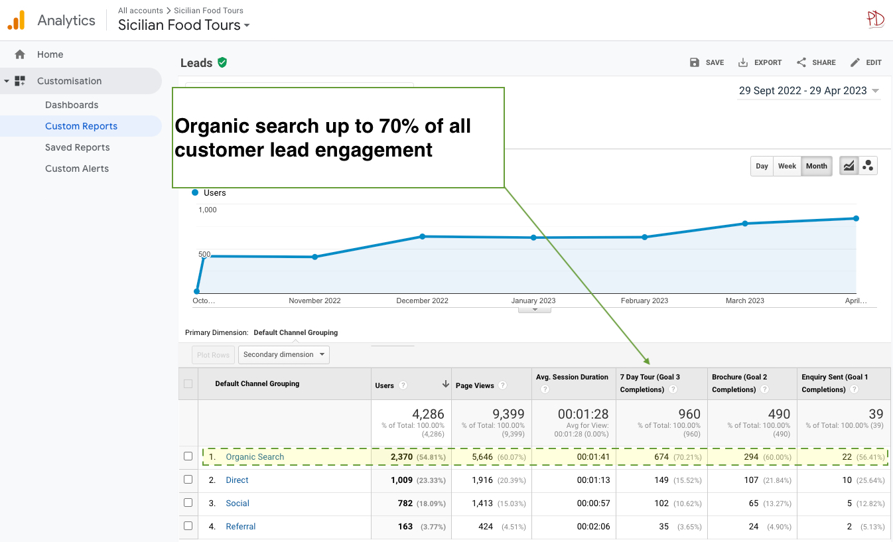This screenshot has width=893, height=542.
Task: Click help icon for Enquiry Sent goal column
Action: point(855,389)
